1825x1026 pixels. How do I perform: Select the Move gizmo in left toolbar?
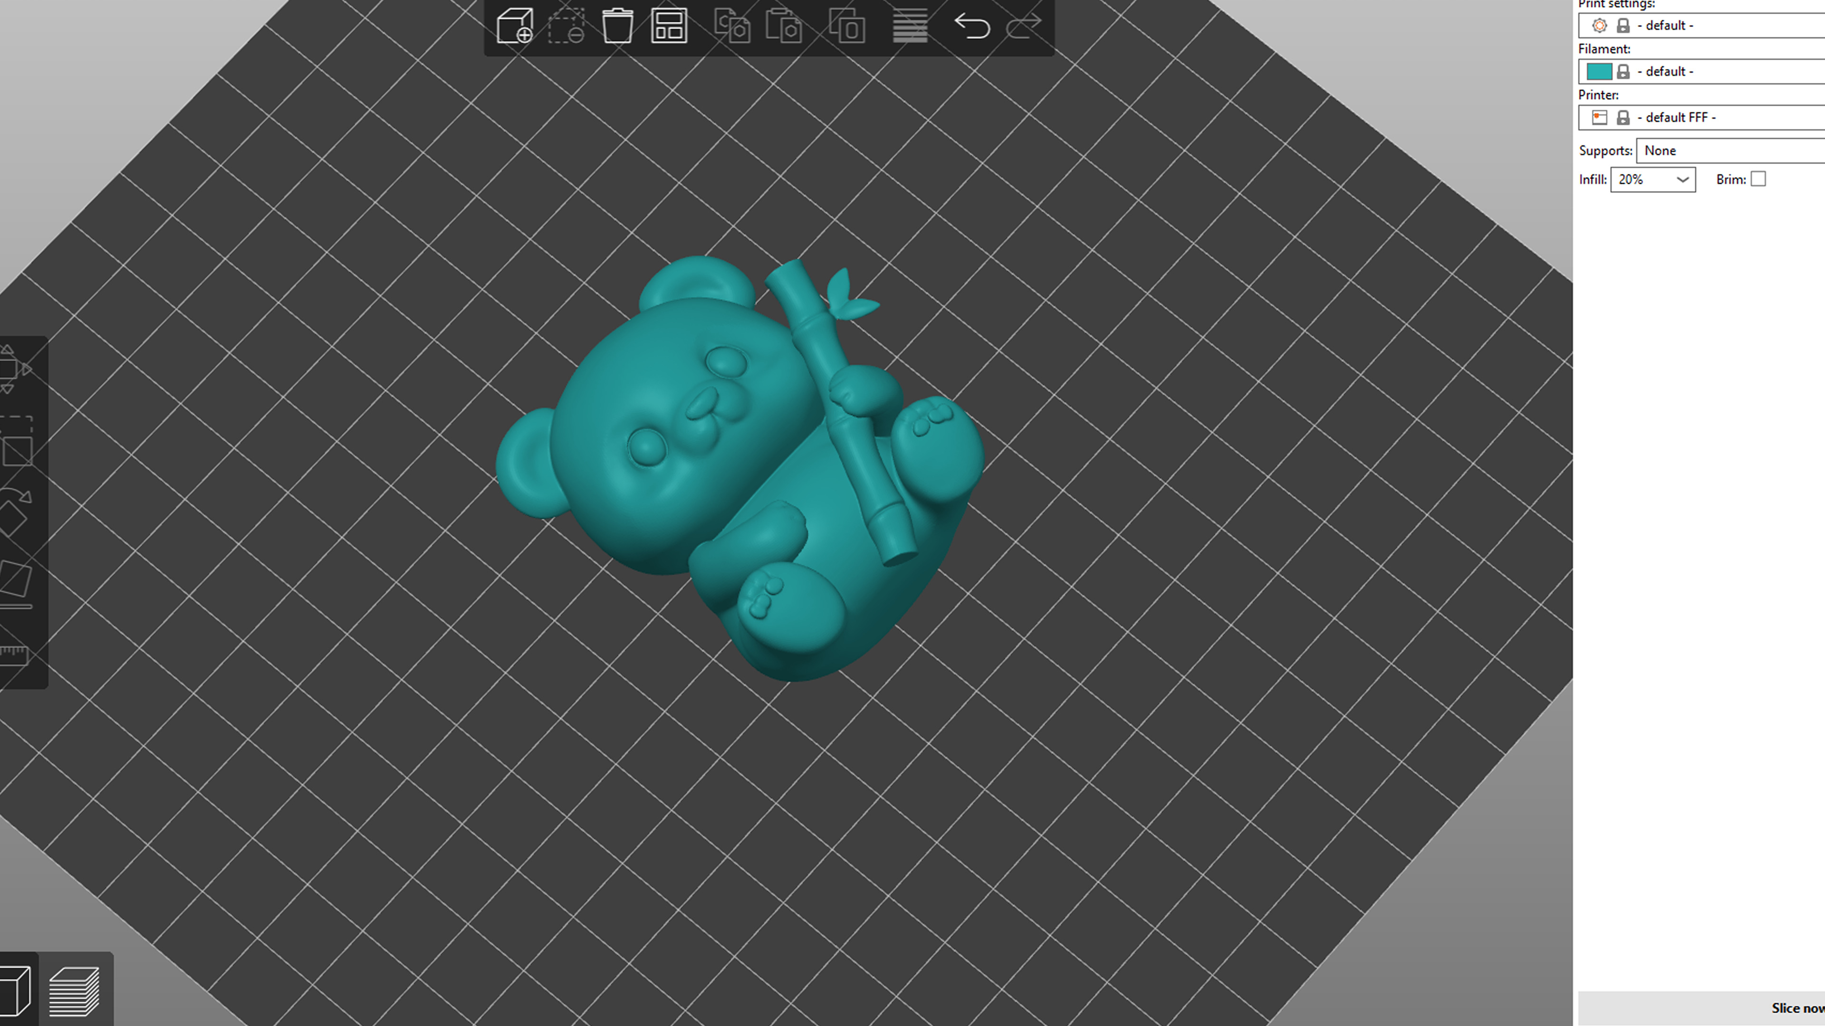14,368
